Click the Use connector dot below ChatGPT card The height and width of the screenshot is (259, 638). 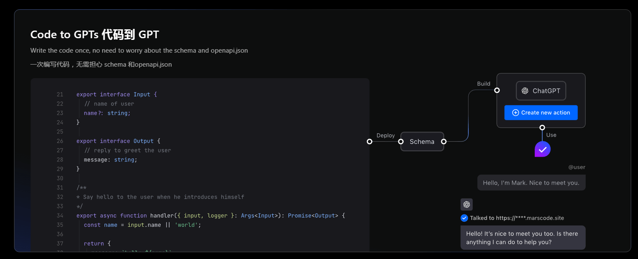coord(542,127)
